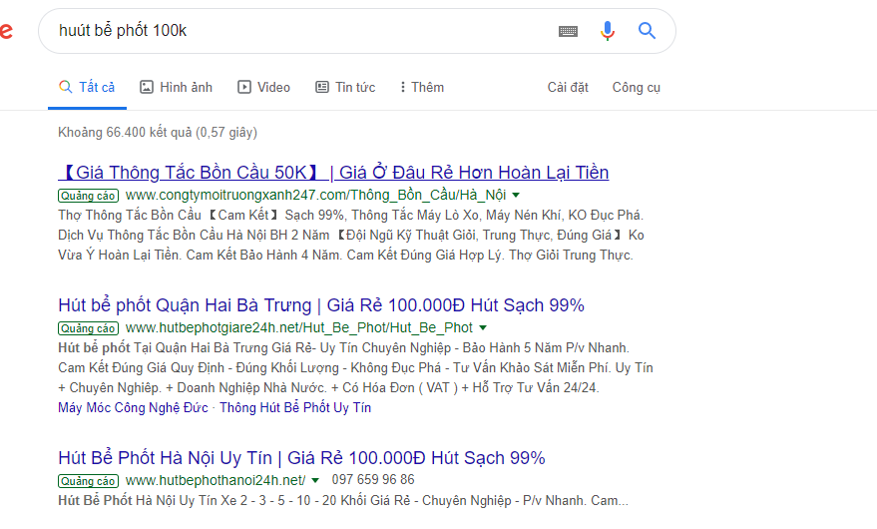Click inside the search query input field

[x=299, y=31]
